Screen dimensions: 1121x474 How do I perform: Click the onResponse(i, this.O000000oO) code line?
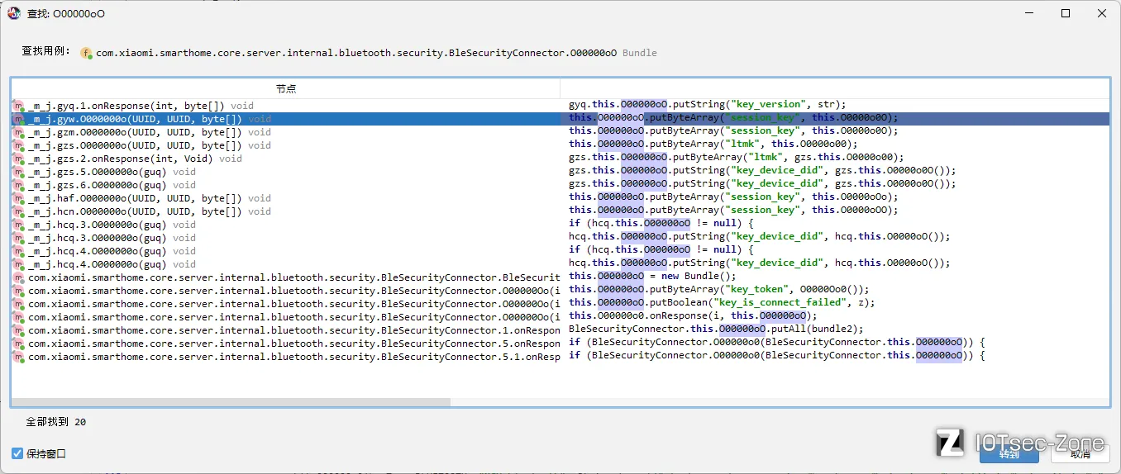click(693, 315)
